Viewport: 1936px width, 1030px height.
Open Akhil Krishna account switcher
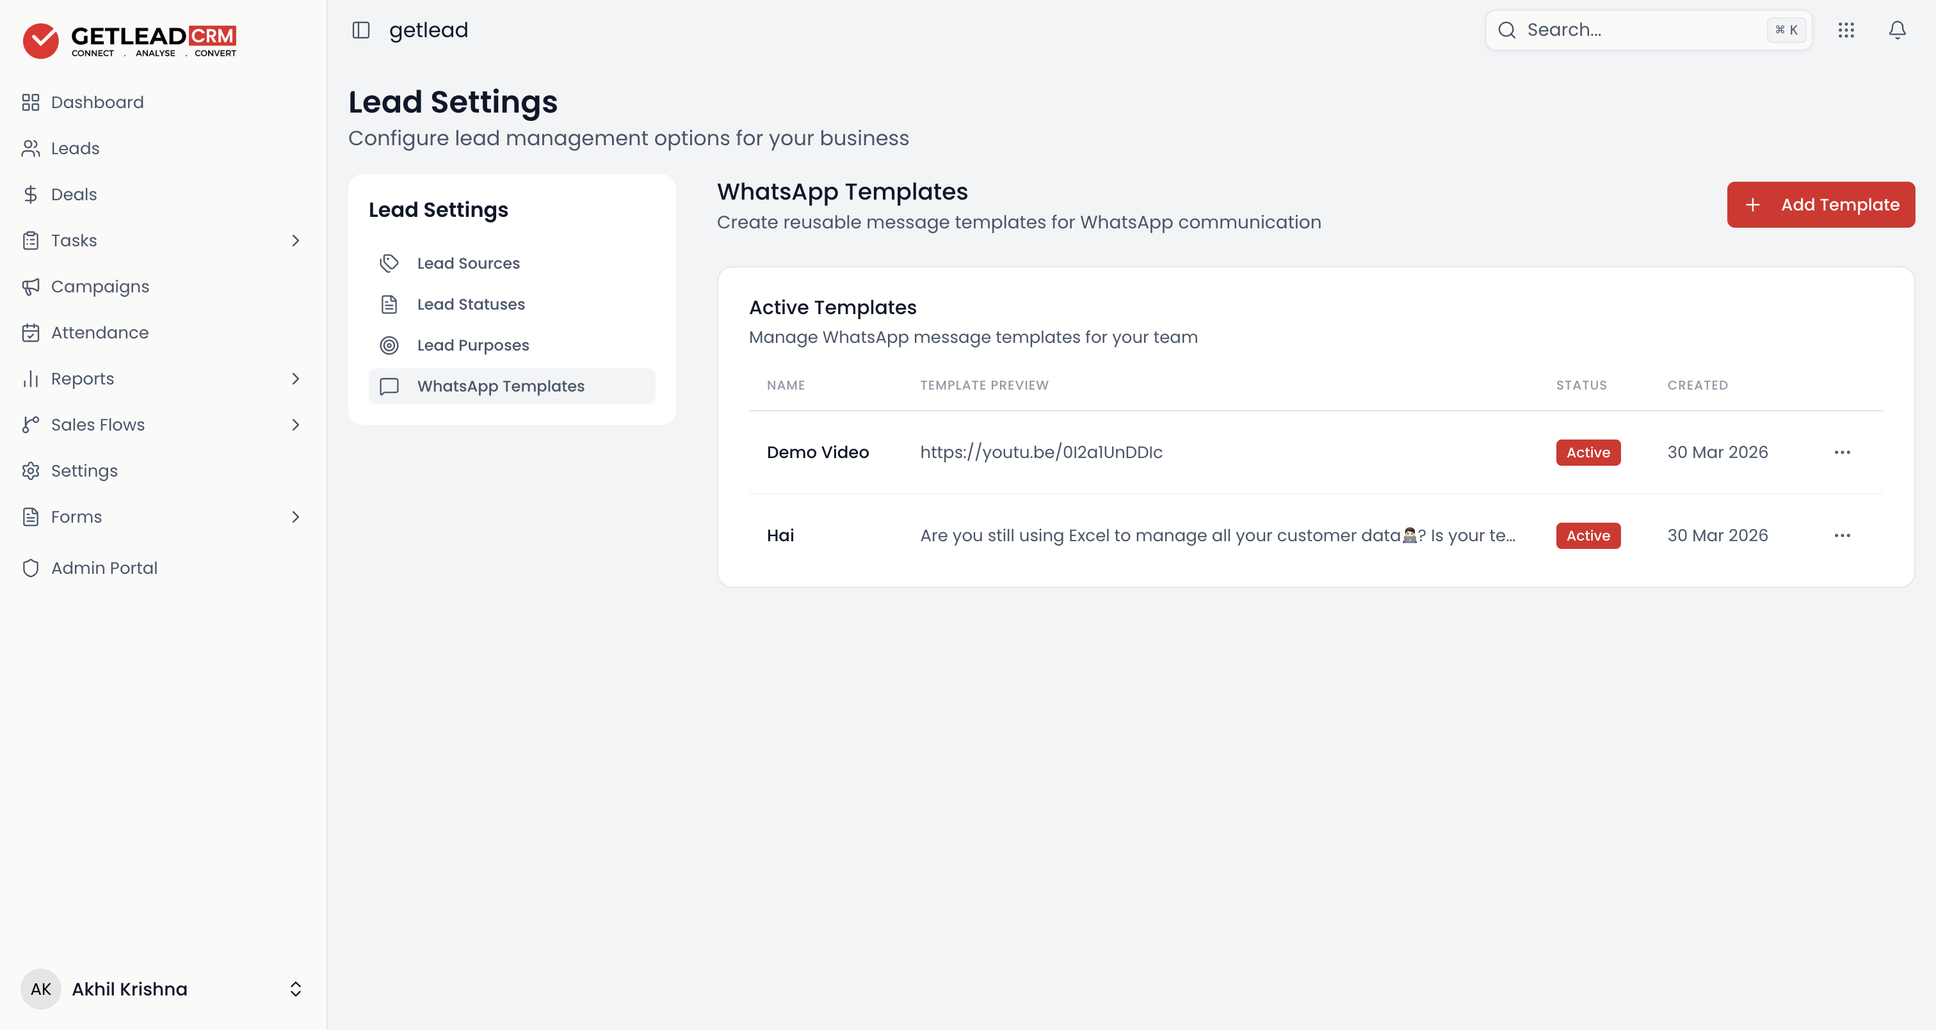163,988
